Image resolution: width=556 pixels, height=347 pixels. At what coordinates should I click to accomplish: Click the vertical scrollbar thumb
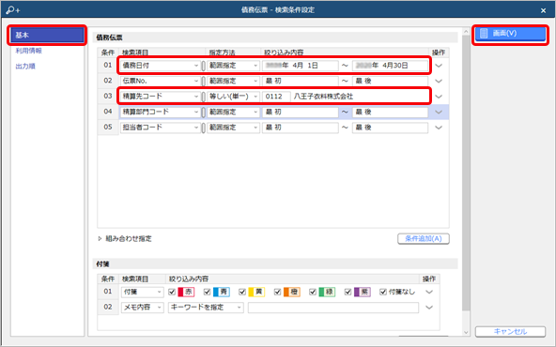(466, 173)
